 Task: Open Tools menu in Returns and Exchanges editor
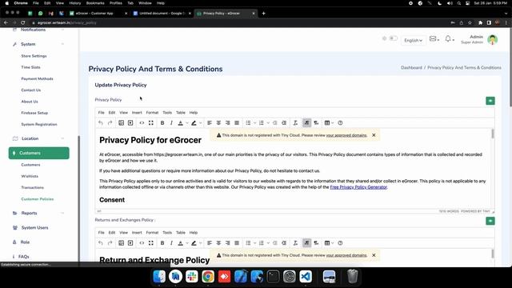click(x=167, y=233)
